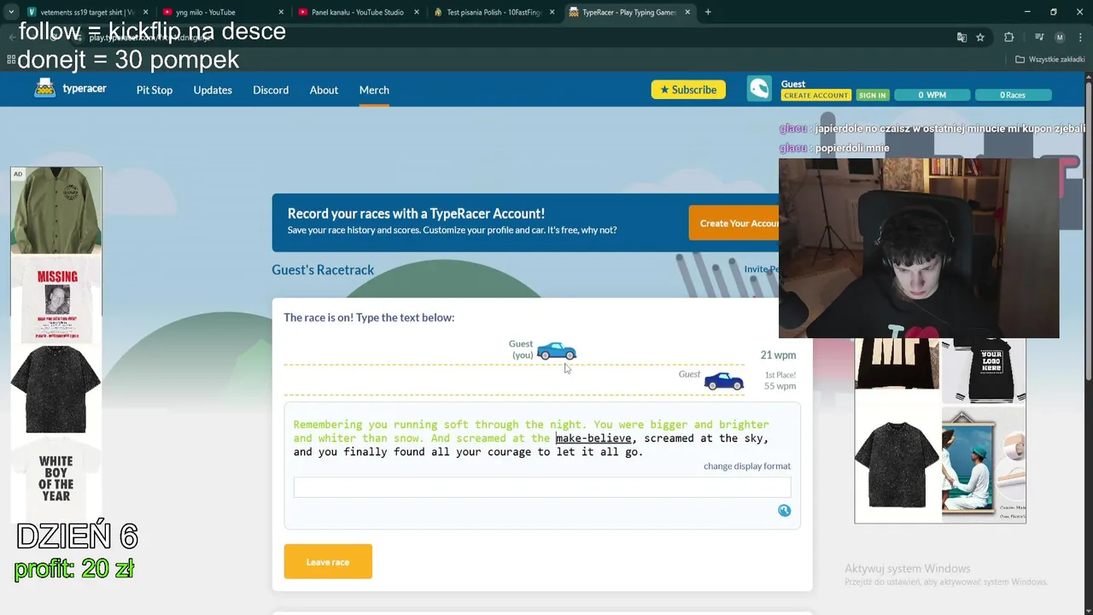Open the media control icon in toolbar
1093x615 pixels.
(1039, 38)
